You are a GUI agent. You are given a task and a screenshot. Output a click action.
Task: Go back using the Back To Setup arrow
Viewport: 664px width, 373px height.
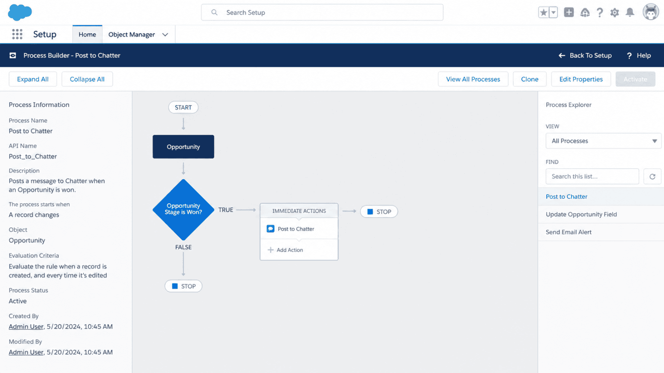click(x=585, y=55)
